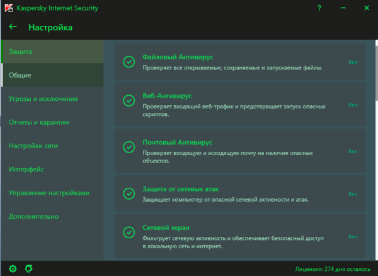Image resolution: width=378 pixels, height=276 pixels.
Task: Click the Kaspersky logo in the title bar
Action: (x=8, y=9)
